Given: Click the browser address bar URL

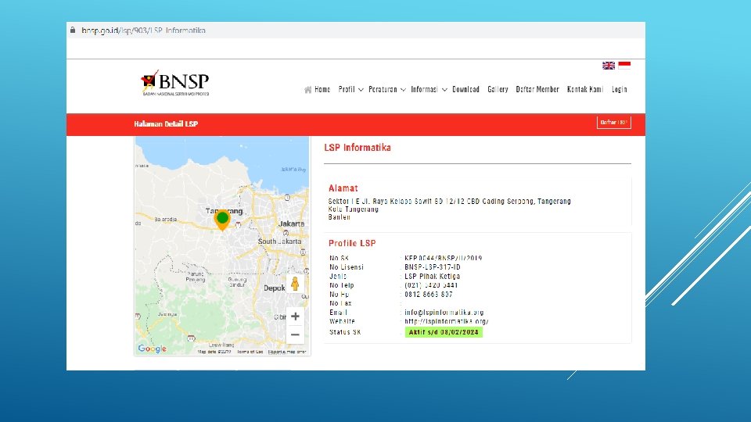Looking at the screenshot, I should pos(143,30).
